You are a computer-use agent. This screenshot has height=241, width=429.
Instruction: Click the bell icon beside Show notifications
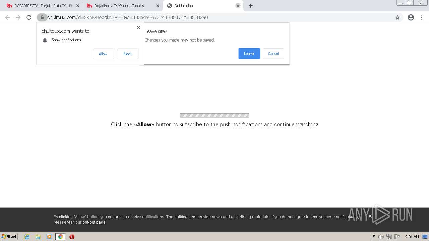click(45, 40)
